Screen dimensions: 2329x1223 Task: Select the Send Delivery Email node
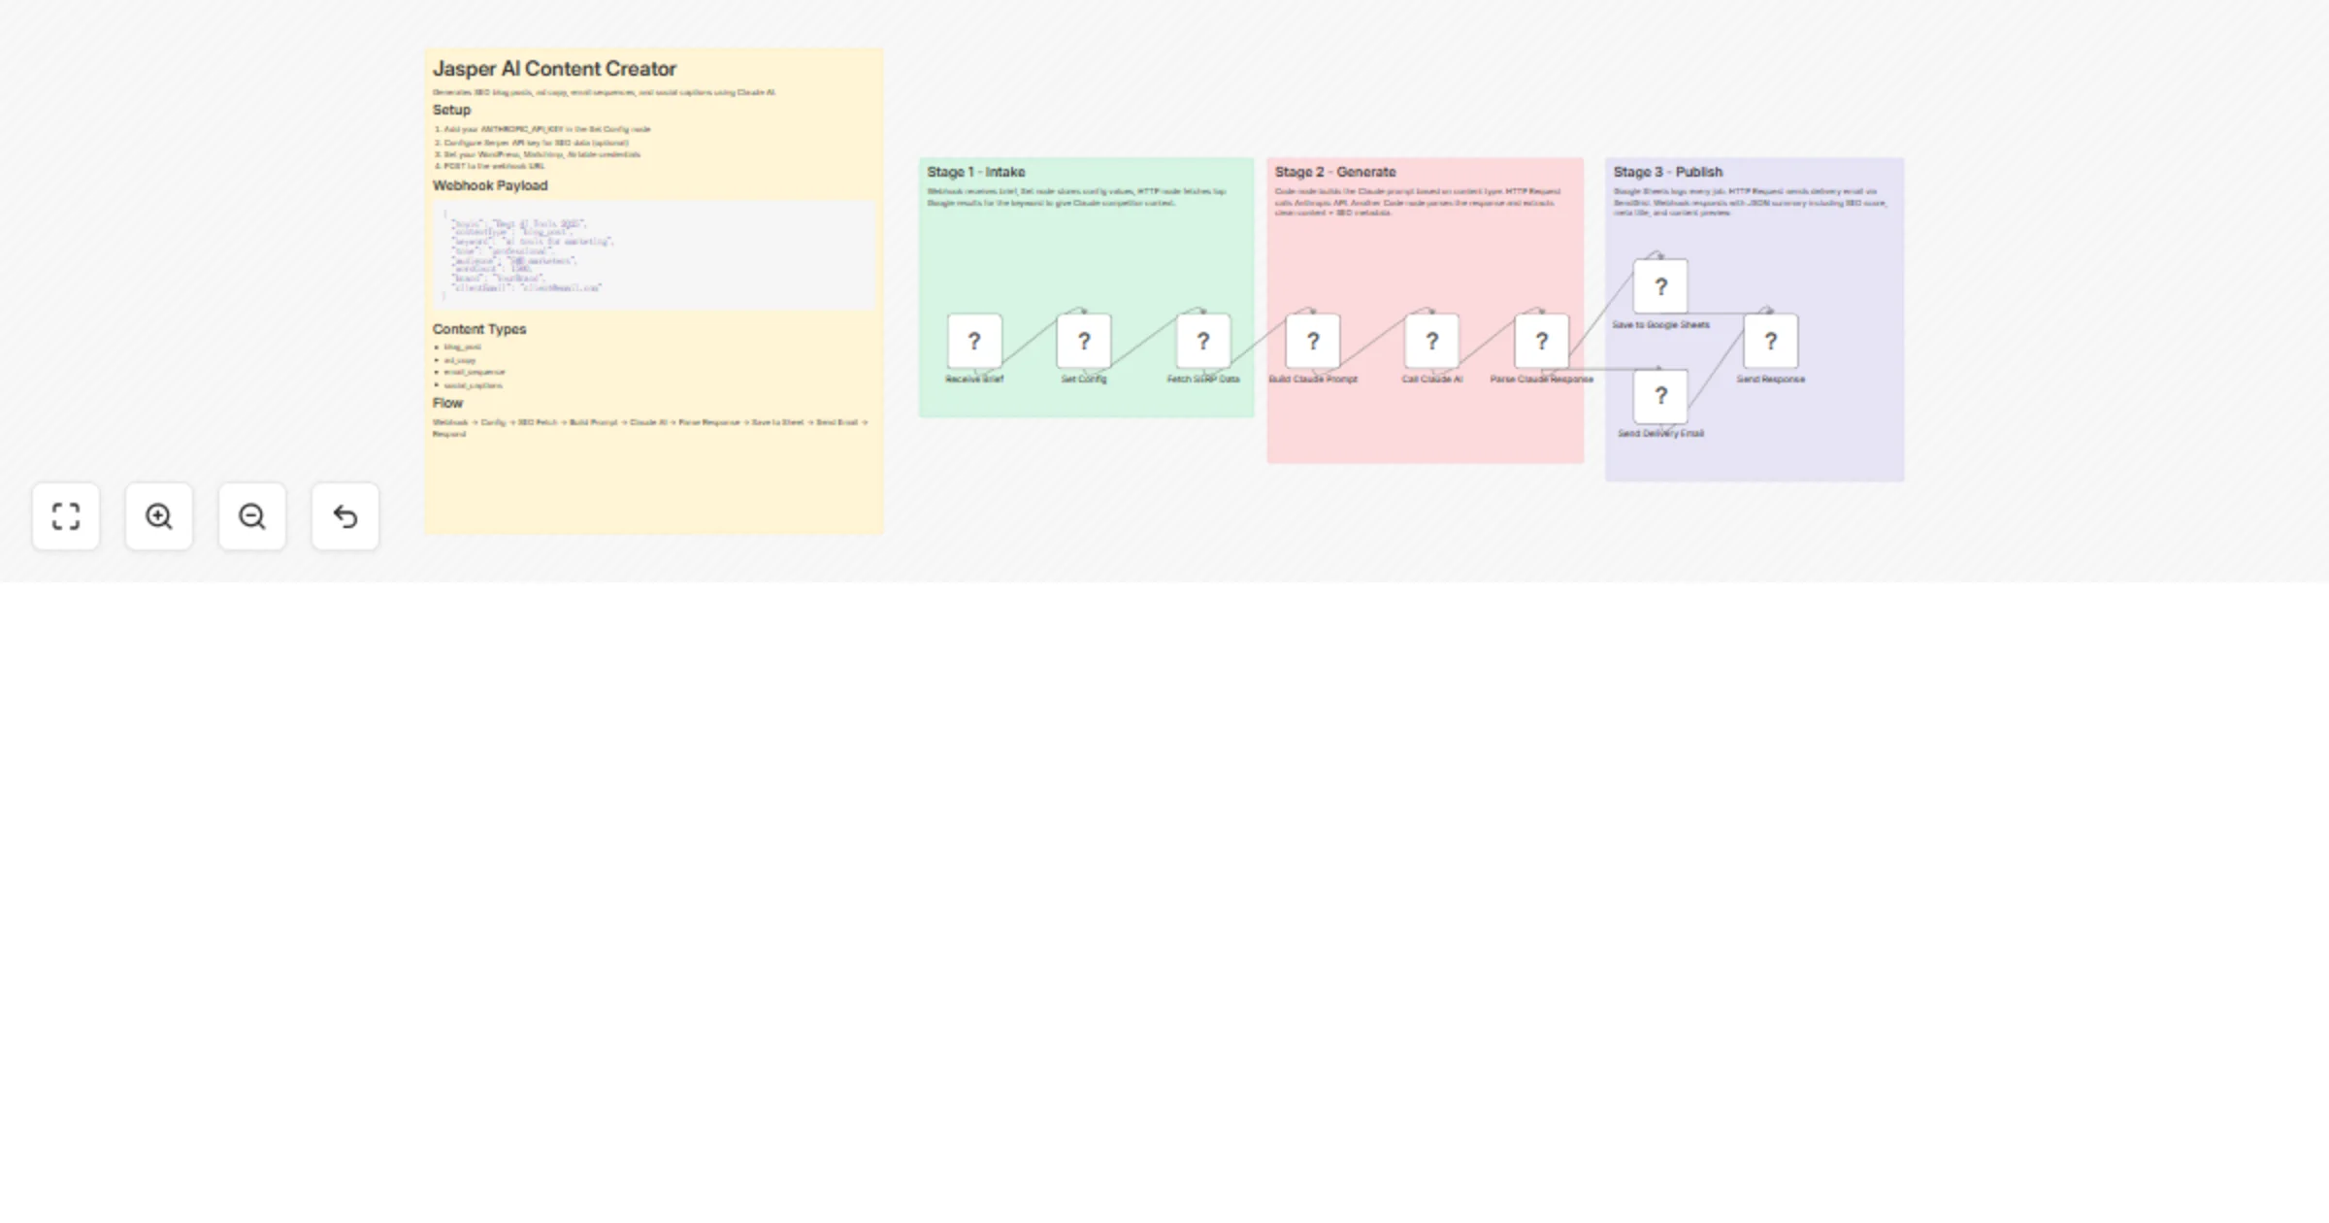coord(1660,395)
